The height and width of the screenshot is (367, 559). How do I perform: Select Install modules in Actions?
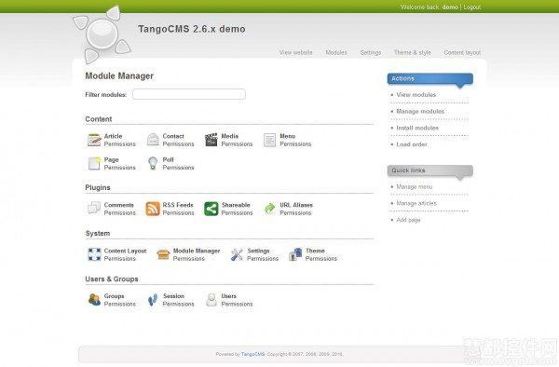point(417,128)
